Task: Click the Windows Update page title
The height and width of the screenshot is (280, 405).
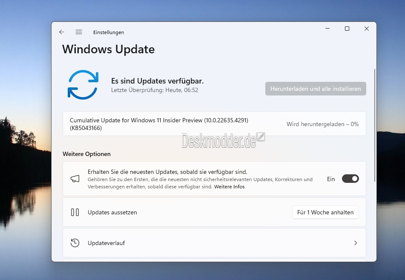Action: 109,49
